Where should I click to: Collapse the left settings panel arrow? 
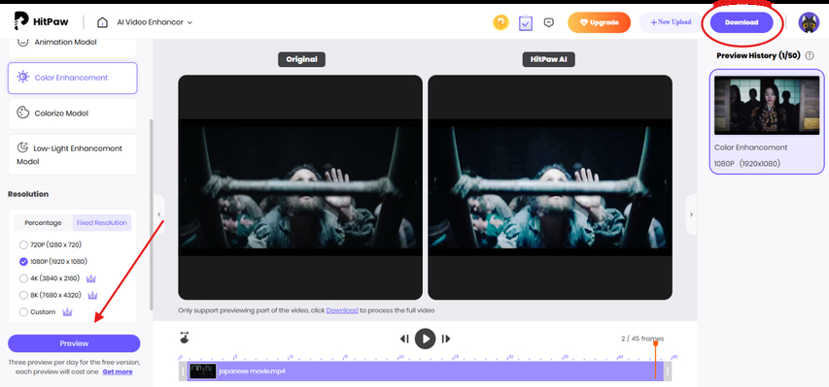tap(159, 214)
